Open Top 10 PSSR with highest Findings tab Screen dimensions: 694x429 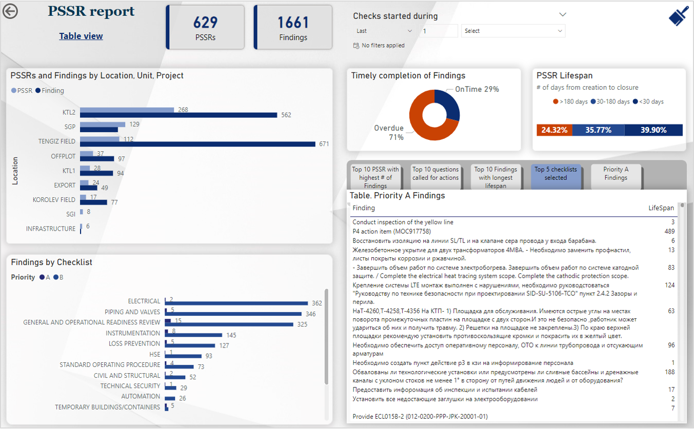(375, 177)
